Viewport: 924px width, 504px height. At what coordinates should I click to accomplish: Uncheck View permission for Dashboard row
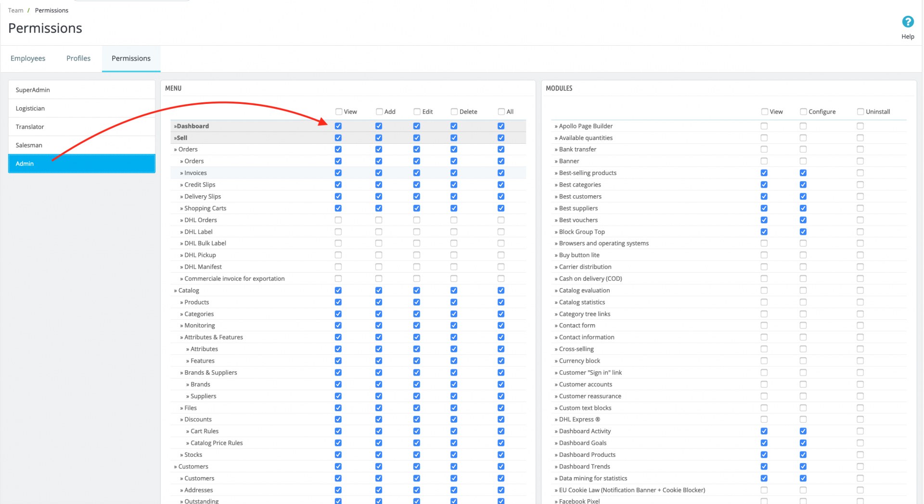pyautogui.click(x=338, y=126)
